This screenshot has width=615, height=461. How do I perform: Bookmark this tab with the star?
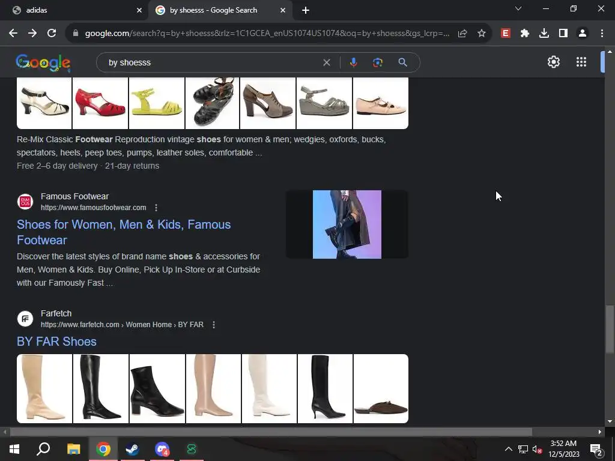tap(482, 34)
